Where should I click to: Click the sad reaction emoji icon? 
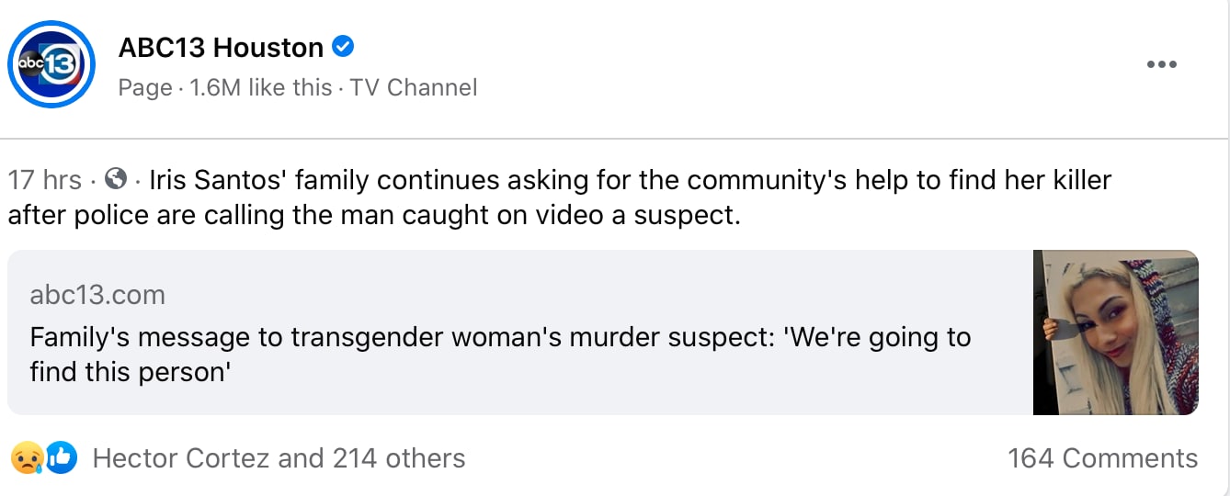coord(25,457)
